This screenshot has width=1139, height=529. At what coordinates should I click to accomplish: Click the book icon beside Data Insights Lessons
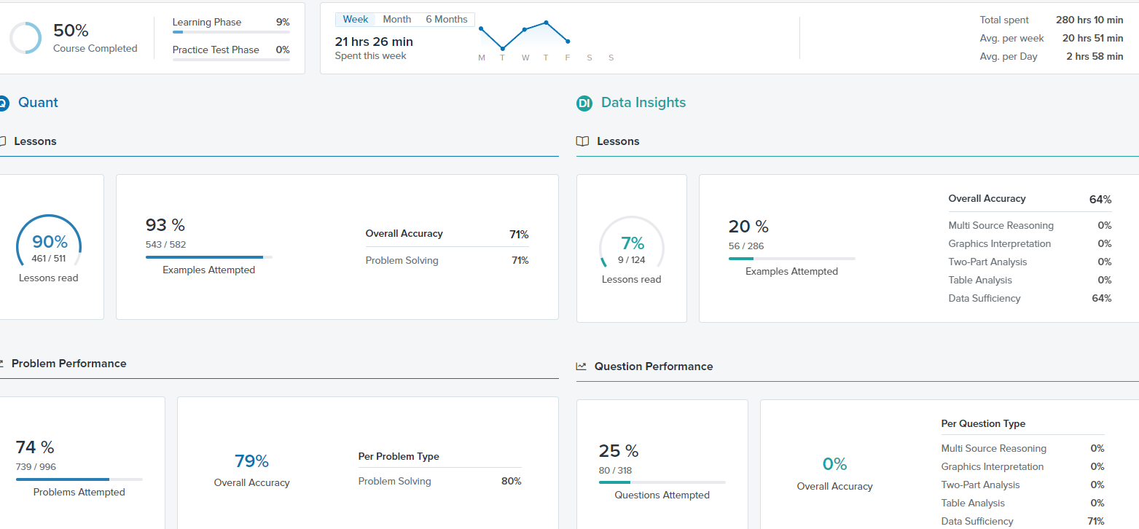(582, 141)
